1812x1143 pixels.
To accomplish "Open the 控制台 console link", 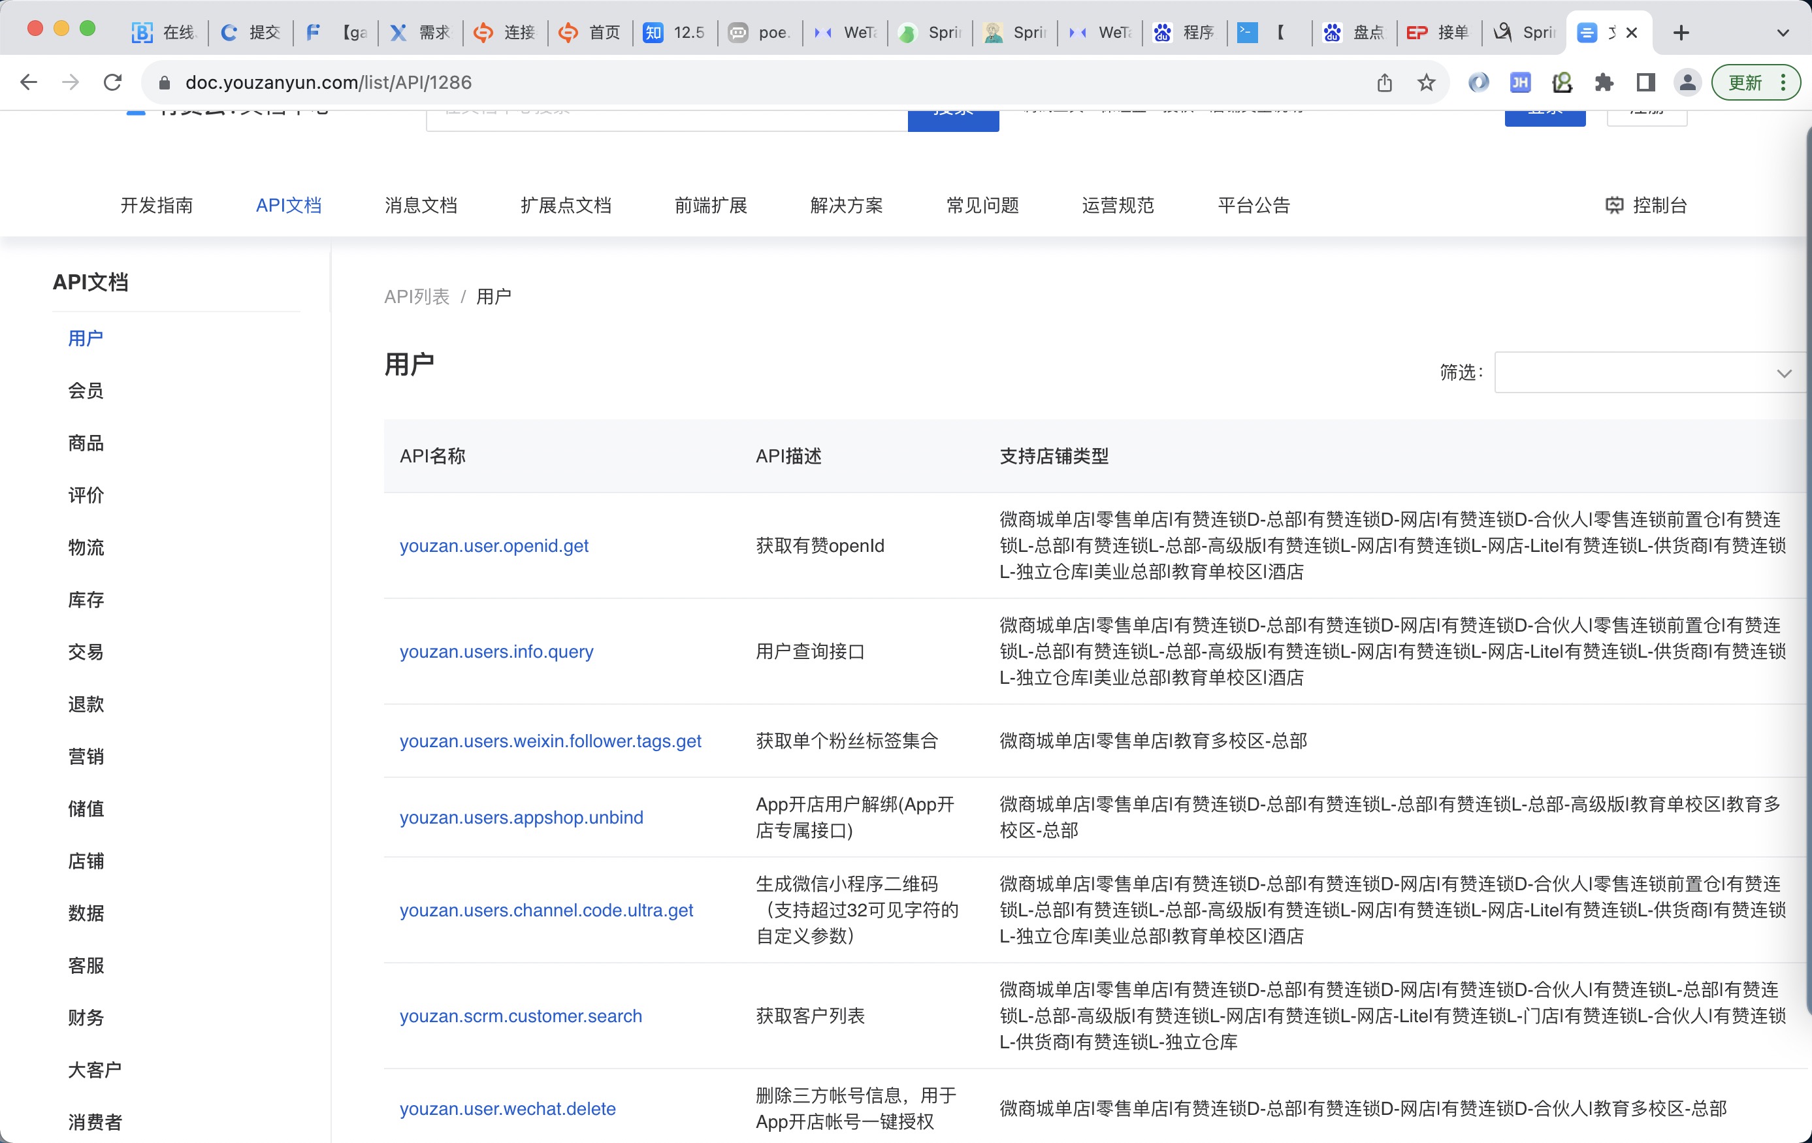I will [1647, 206].
